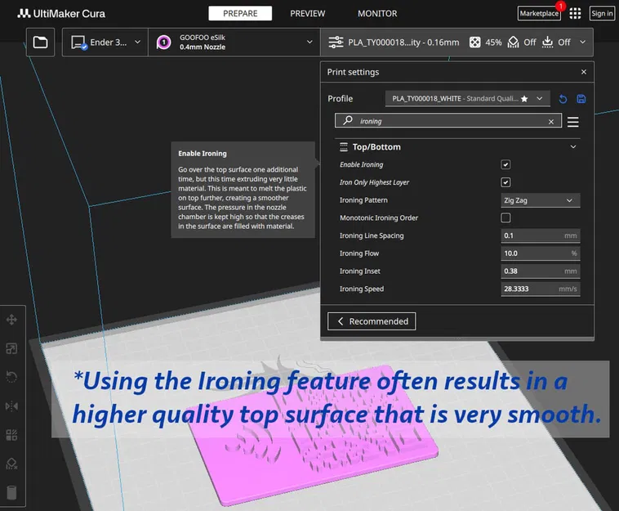Click the Ender printer monitor icon

78,43
